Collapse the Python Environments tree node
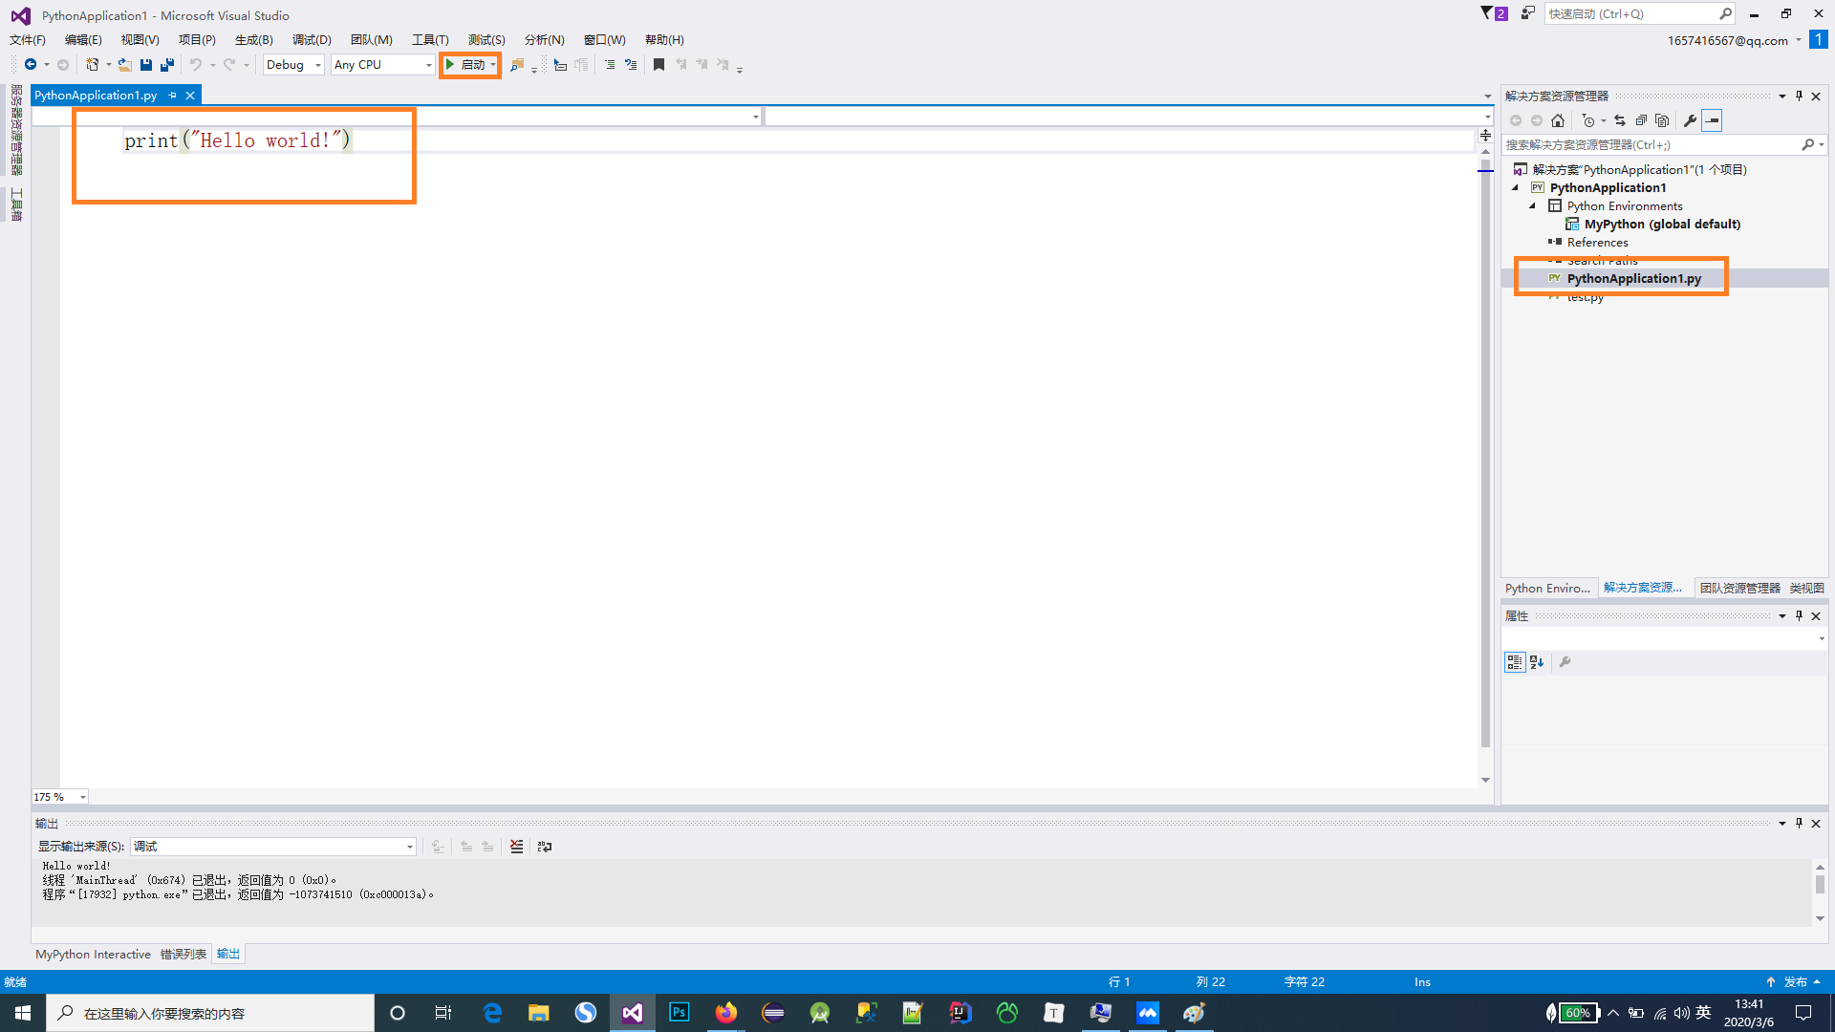The height and width of the screenshot is (1032, 1835). 1533,206
